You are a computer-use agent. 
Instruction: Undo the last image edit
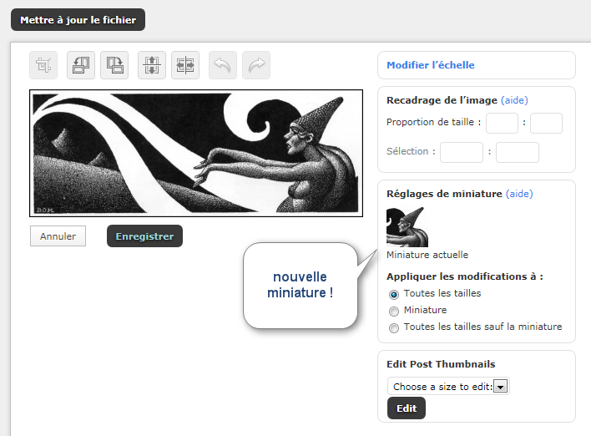click(222, 65)
